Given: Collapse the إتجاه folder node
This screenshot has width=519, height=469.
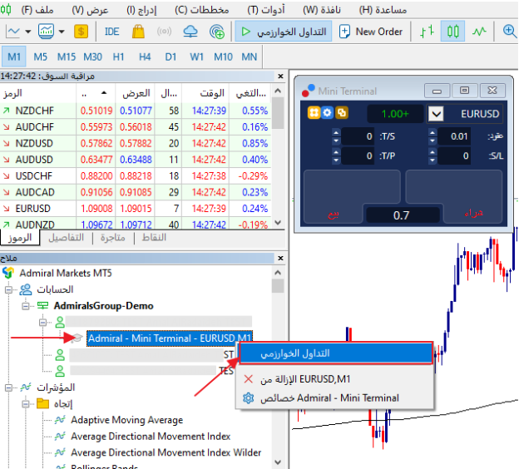Looking at the screenshot, I should [26, 404].
